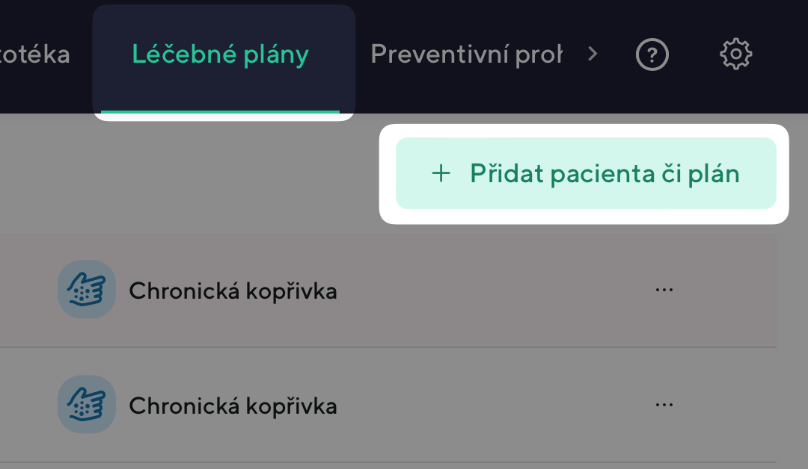This screenshot has height=469, width=808.
Task: Open the ellipsis menu on the first Chronická kopřivka
Action: pyautogui.click(x=664, y=289)
